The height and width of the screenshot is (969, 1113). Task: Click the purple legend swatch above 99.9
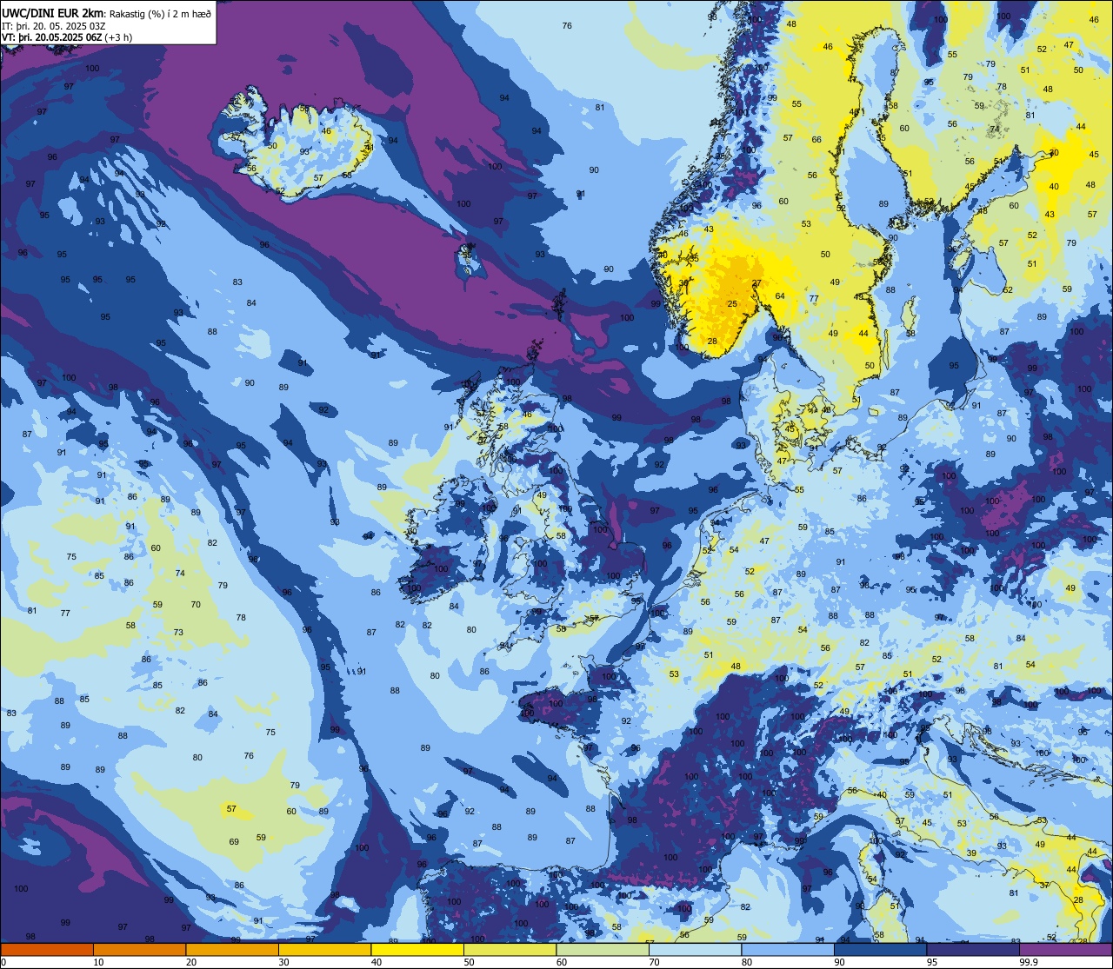(x=1066, y=949)
